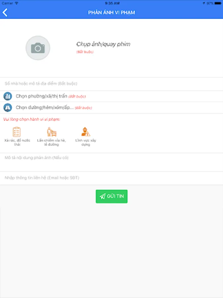The image size is (223, 298).
Task: Click the GỬI TIN submit button
Action: (x=112, y=196)
